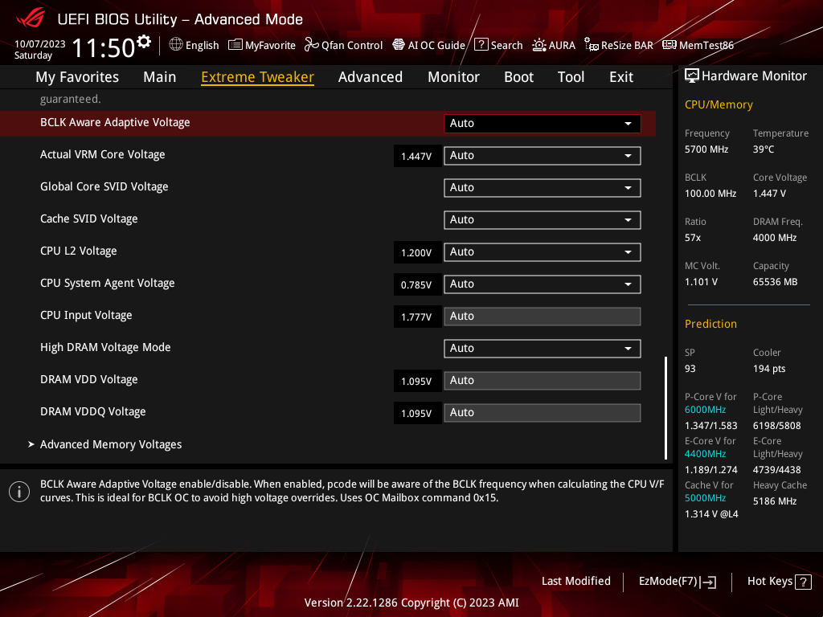The height and width of the screenshot is (617, 823).
Task: Click the ROG logo icon
Action: click(x=31, y=18)
